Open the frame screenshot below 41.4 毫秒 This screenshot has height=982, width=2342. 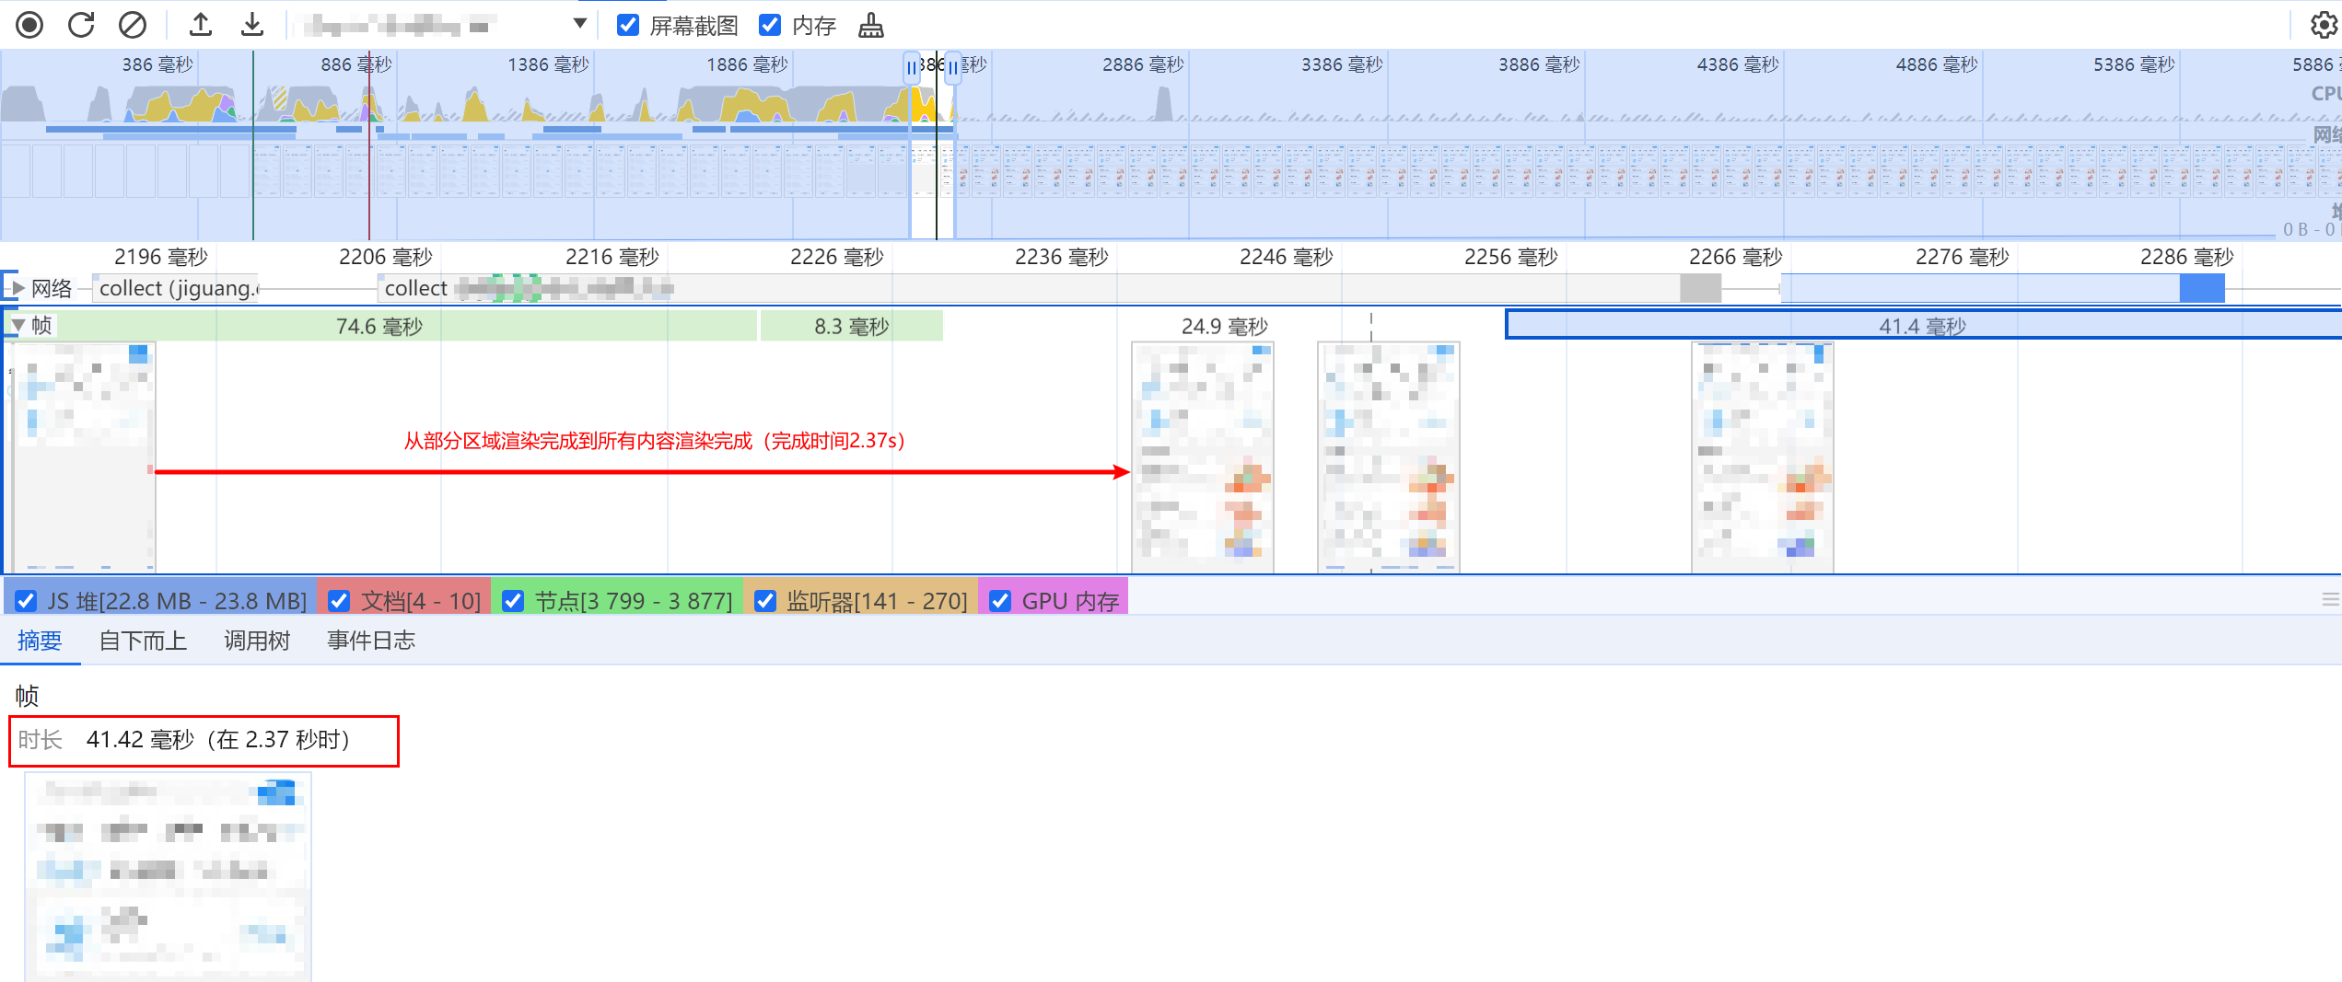(x=1763, y=457)
